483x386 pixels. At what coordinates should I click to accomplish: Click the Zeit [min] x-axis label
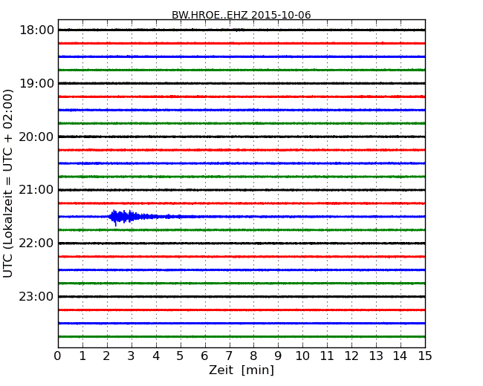(241, 370)
